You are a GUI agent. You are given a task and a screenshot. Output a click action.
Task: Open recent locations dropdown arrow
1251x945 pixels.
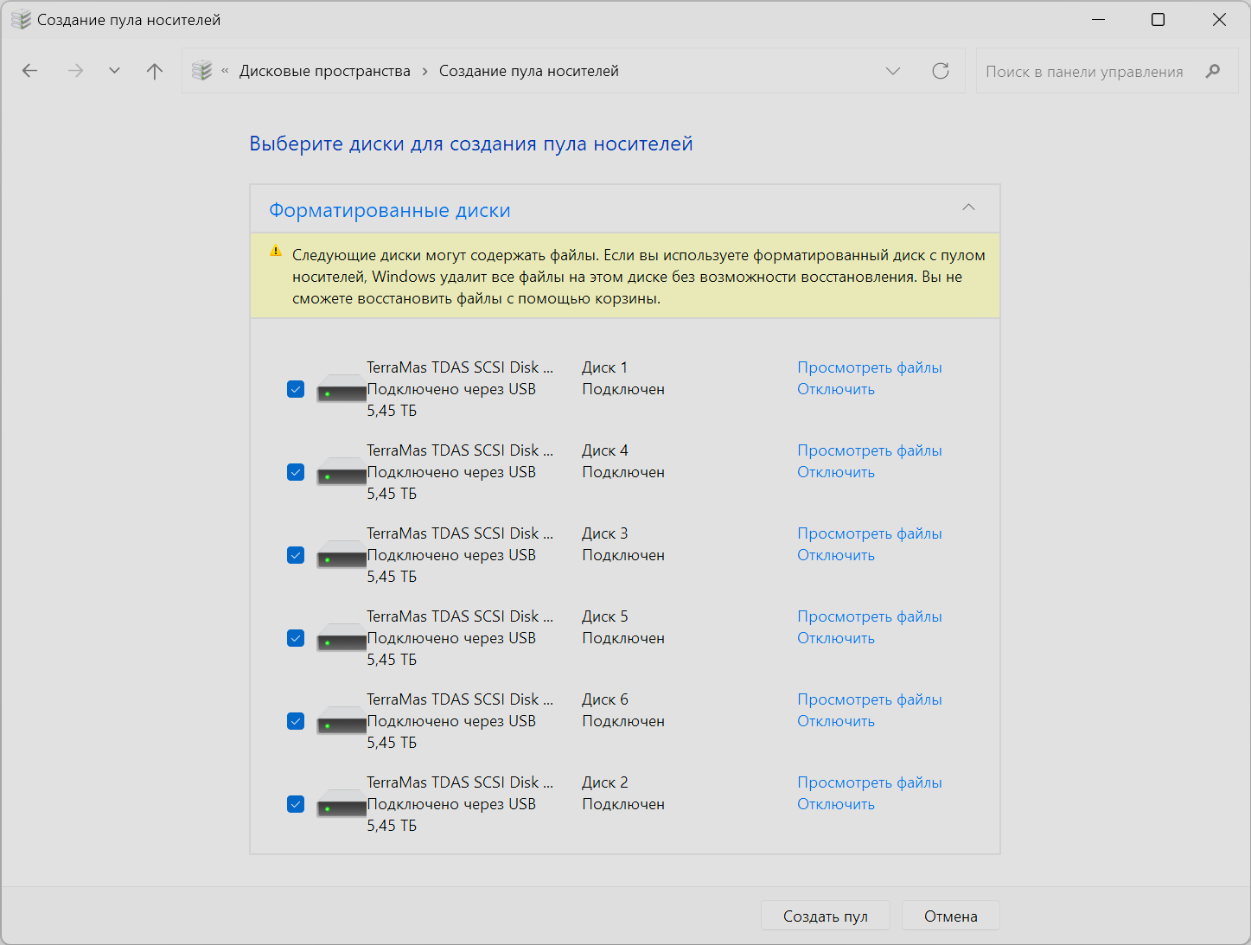[114, 71]
